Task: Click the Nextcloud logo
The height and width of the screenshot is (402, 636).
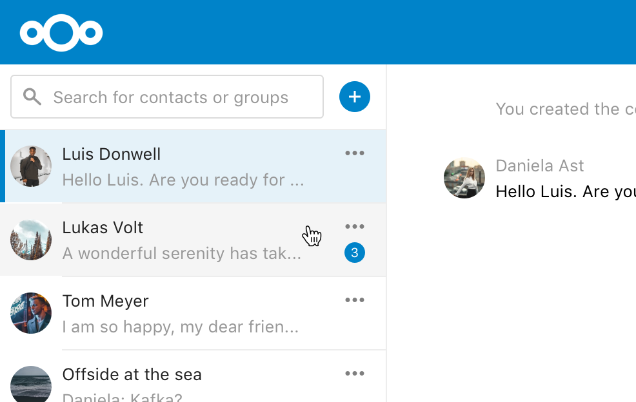Action: (61, 33)
